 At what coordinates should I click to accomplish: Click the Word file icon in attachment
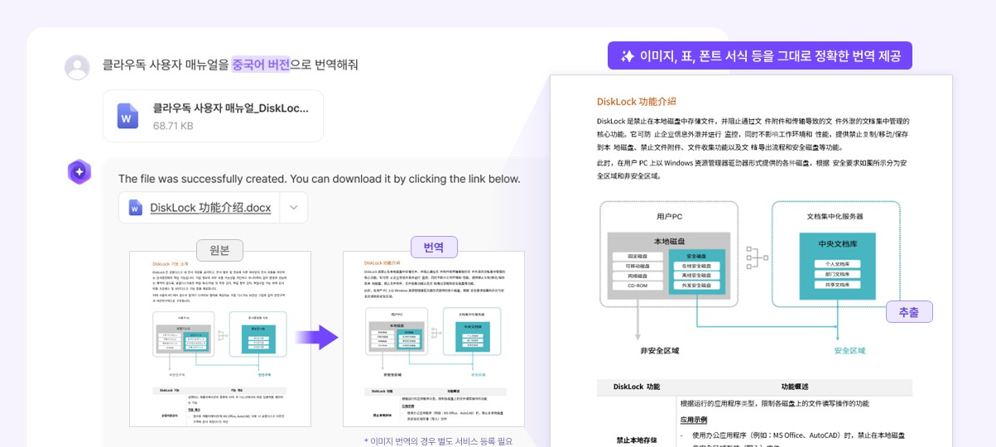128,116
